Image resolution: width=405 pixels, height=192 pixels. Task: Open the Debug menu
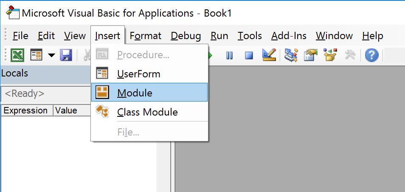[186, 36]
